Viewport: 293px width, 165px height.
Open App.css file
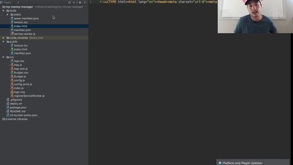19,61
